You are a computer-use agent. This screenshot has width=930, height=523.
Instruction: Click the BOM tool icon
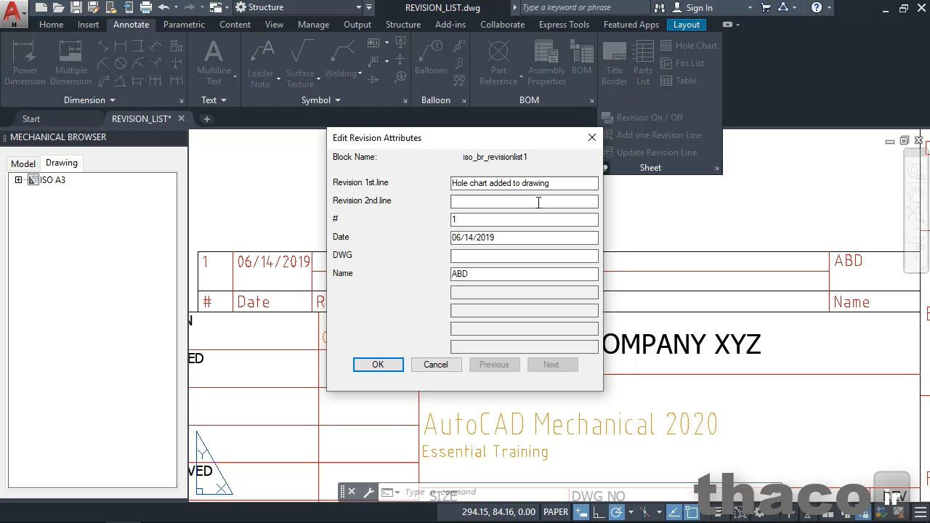[581, 58]
